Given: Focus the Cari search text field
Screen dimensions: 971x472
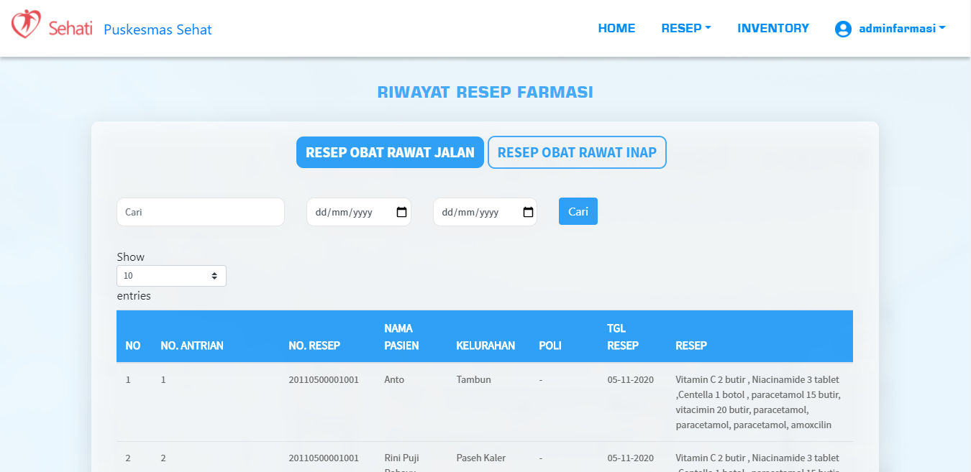Looking at the screenshot, I should pos(200,212).
